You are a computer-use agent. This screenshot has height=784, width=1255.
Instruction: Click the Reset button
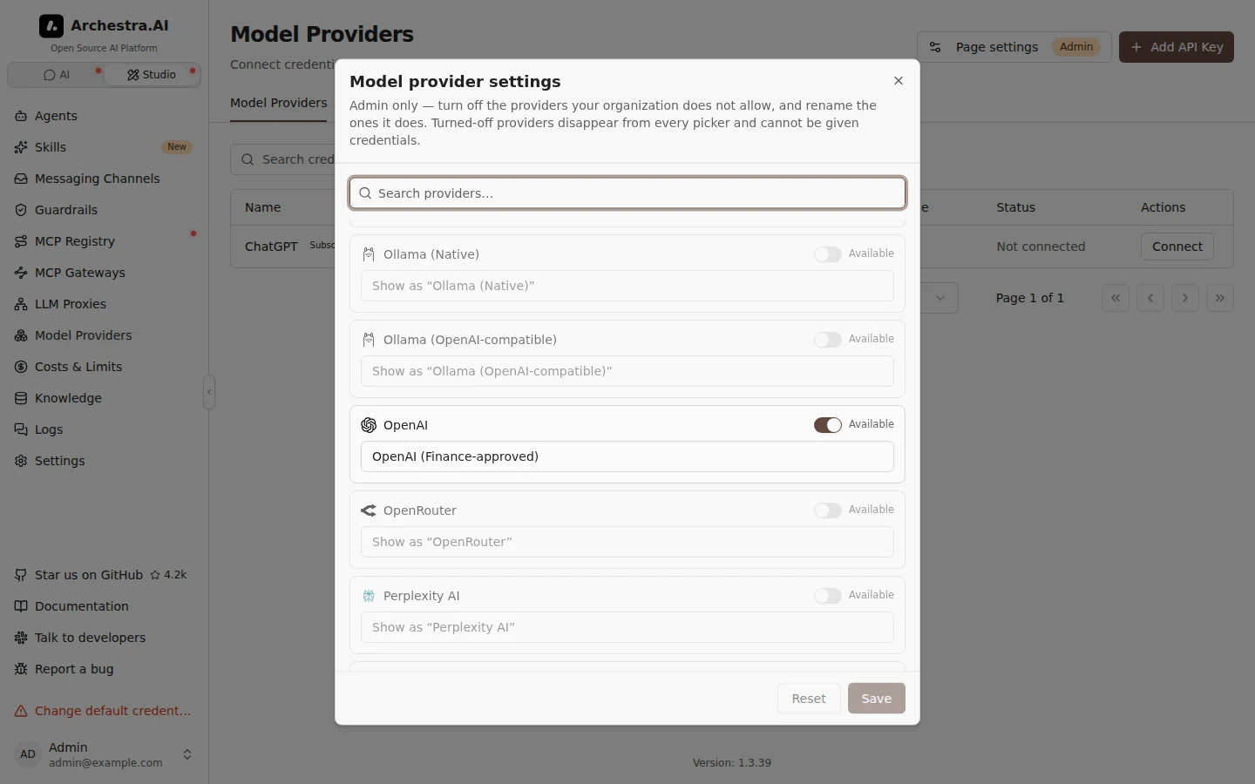(x=809, y=699)
